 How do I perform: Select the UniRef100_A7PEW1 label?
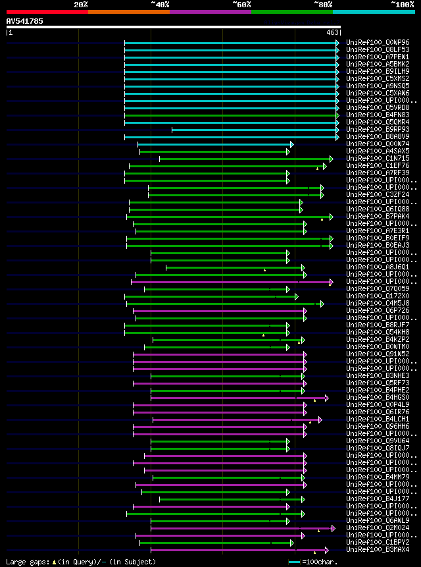378,57
